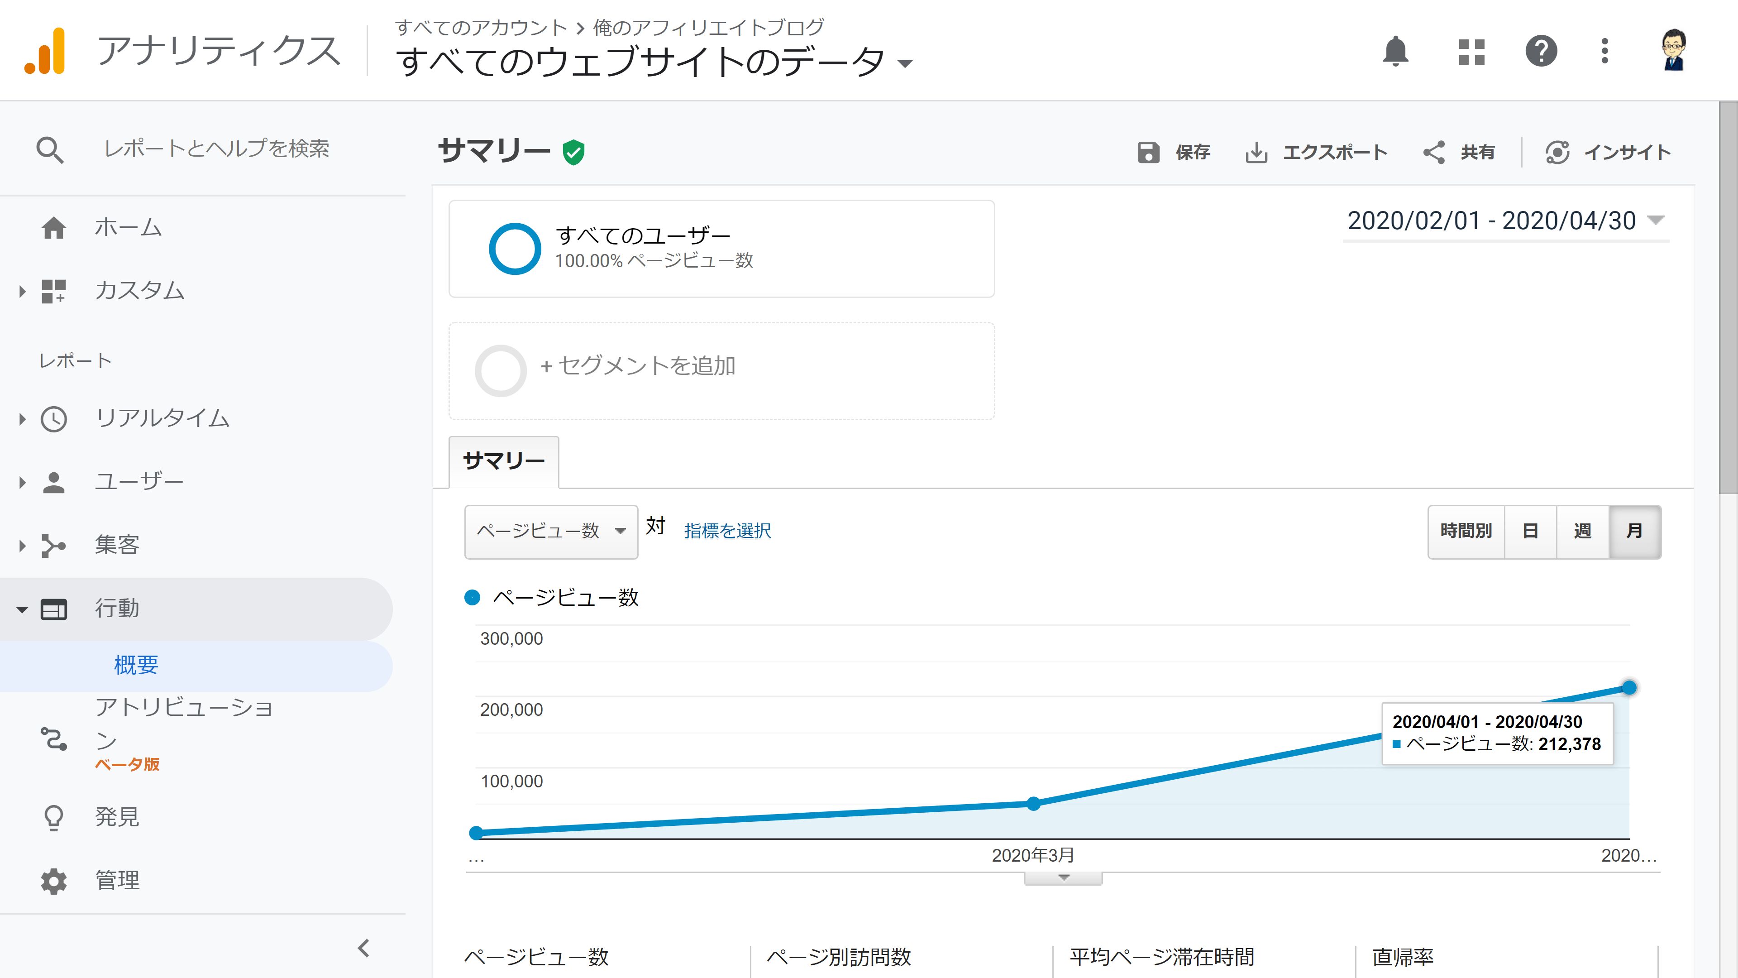The height and width of the screenshot is (978, 1738).
Task: Select the 週 (week) graph granularity
Action: pos(1582,531)
